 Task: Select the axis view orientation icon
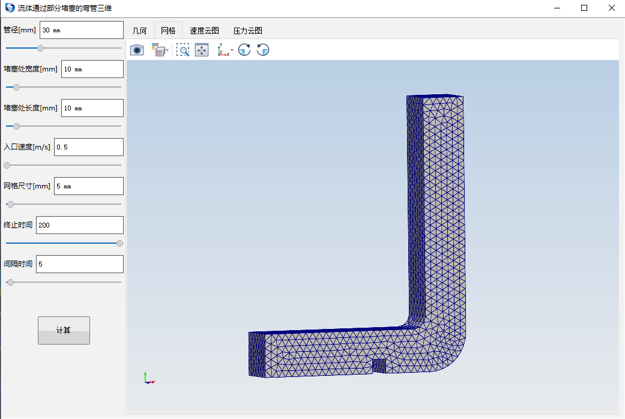[x=223, y=50]
